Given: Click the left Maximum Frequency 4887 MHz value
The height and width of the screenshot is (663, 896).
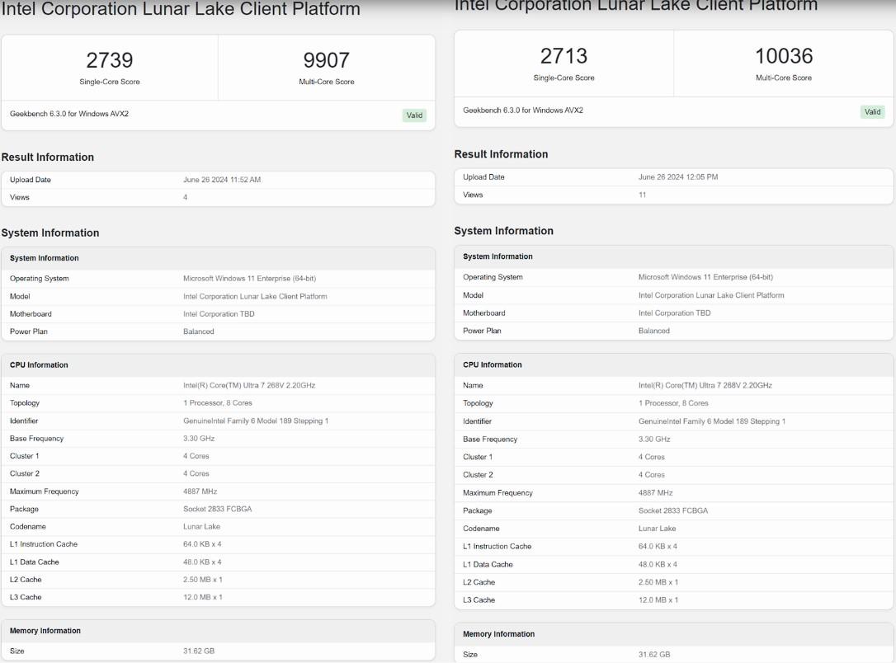Looking at the screenshot, I should click(200, 491).
